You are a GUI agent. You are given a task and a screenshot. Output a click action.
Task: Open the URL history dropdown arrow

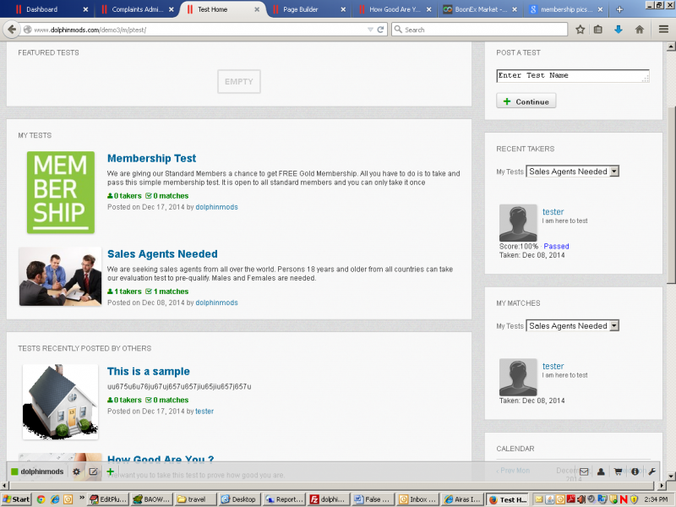click(x=370, y=30)
